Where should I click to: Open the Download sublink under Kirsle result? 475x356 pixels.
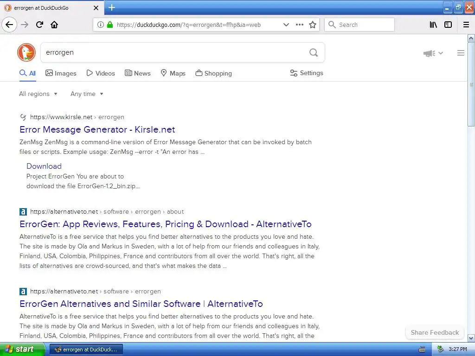point(44,166)
